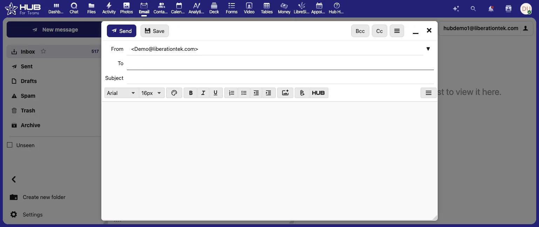Open the text color palette
The image size is (539, 227).
click(174, 93)
